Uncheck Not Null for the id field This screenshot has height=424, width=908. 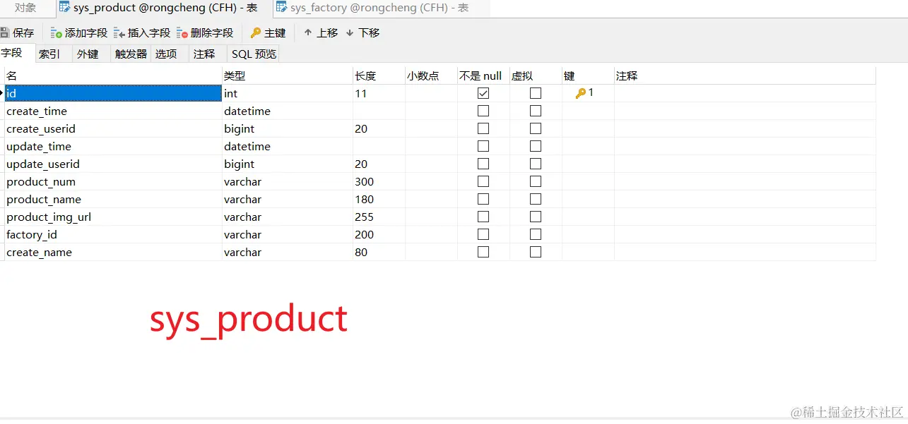(483, 93)
